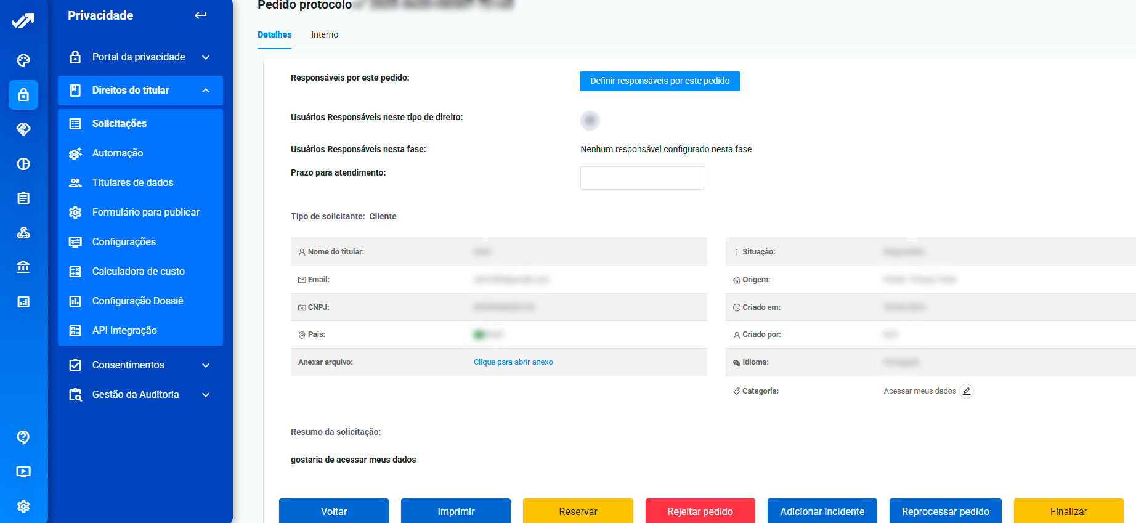Select Calculadora de custo menu item
The width and height of the screenshot is (1136, 523).
(138, 272)
